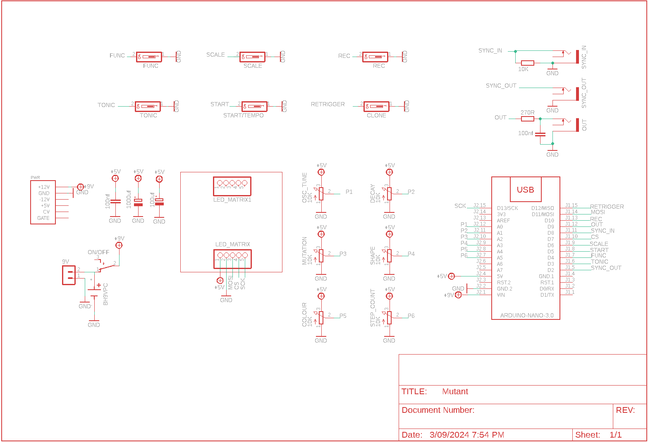648x443 pixels.
Task: Select the TONIC switch symbol
Action: 148,106
